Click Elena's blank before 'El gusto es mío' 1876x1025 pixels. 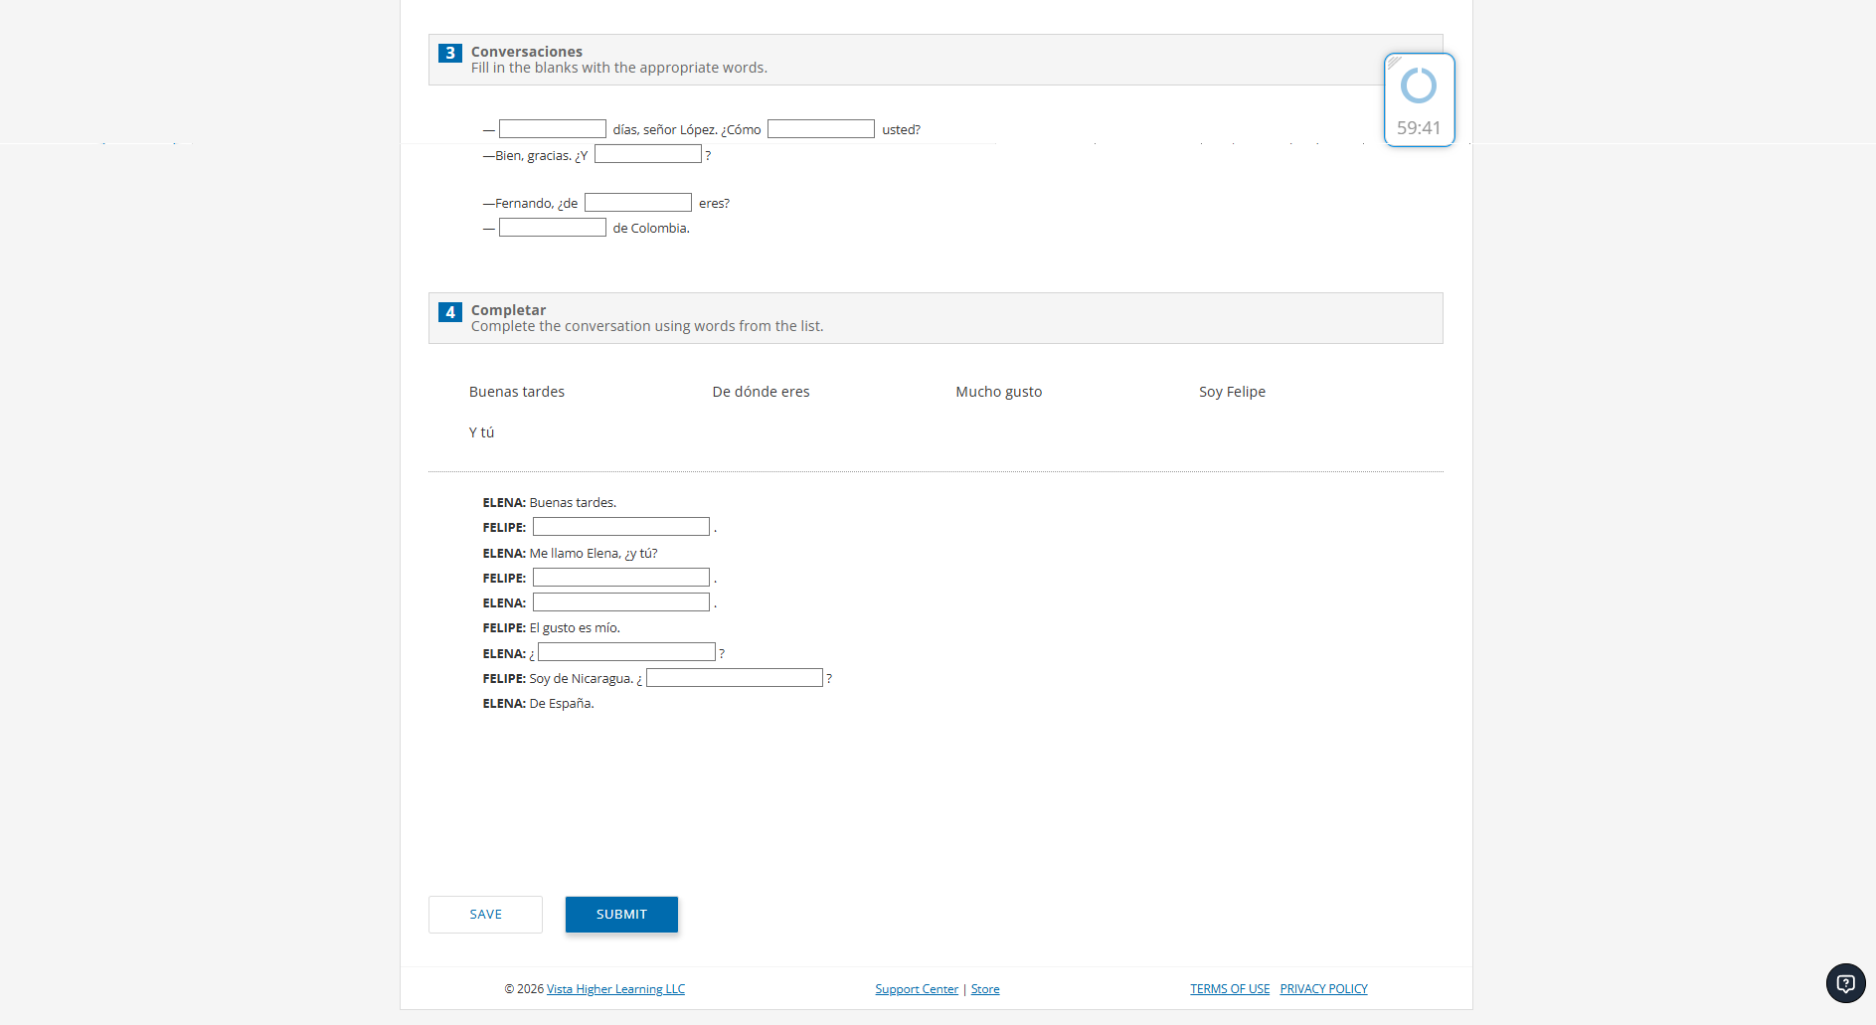(x=621, y=602)
